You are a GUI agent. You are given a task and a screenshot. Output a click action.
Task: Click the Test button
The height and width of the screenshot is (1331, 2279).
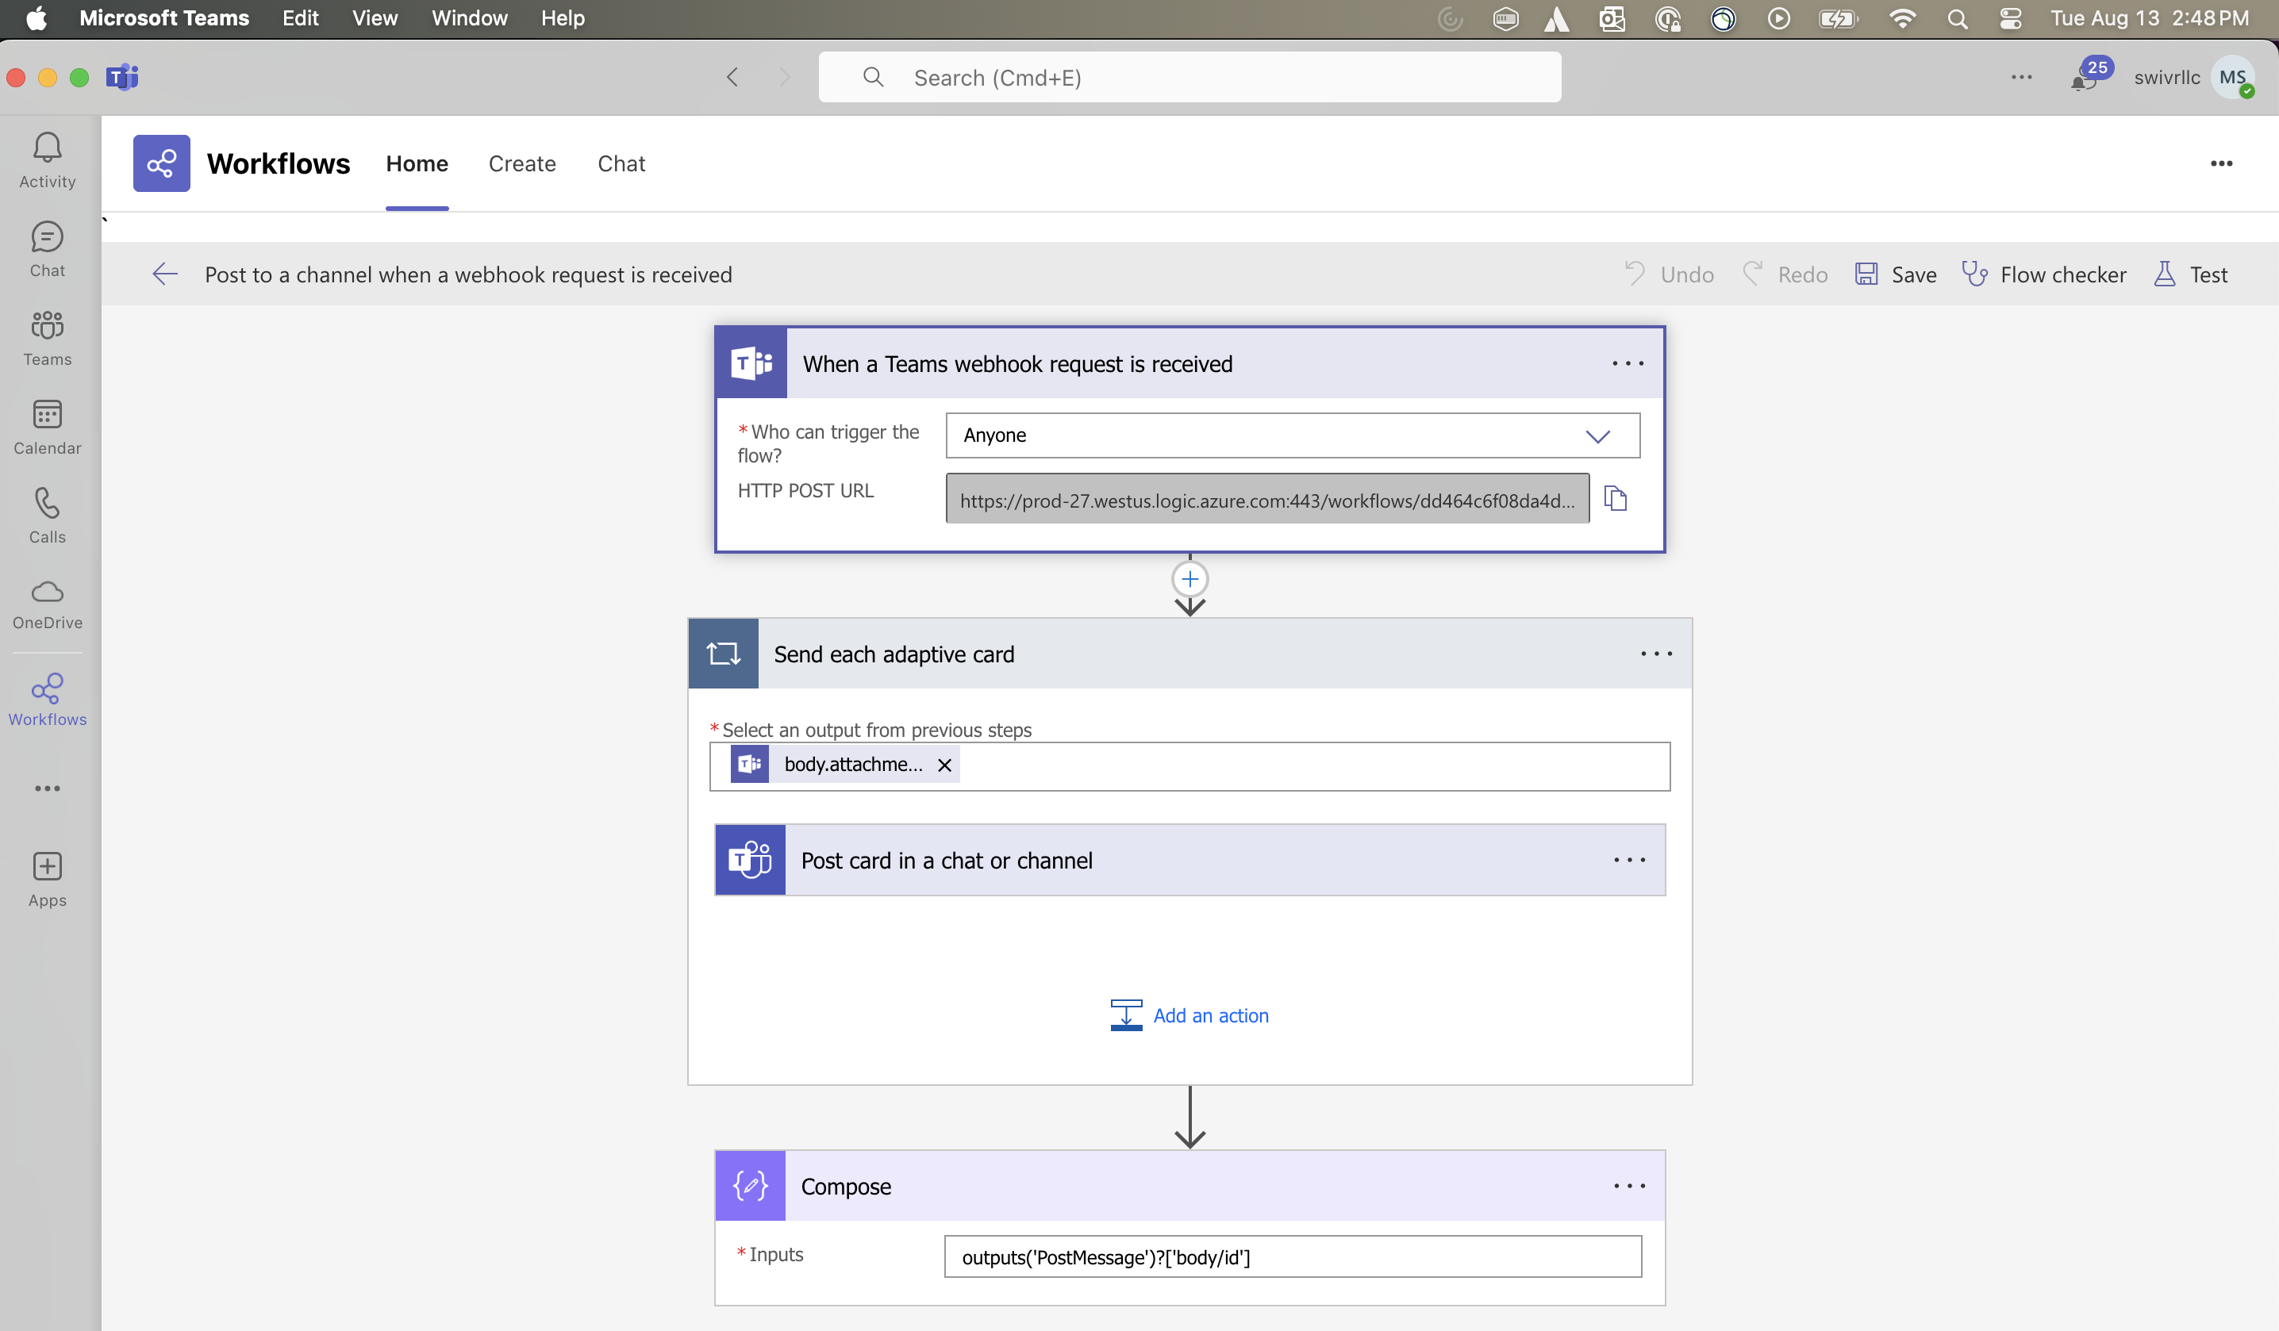coord(2189,274)
